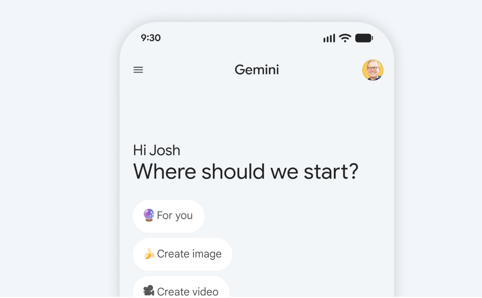Tap the For you label text
Image resolution: width=482 pixels, height=298 pixels.
point(175,216)
